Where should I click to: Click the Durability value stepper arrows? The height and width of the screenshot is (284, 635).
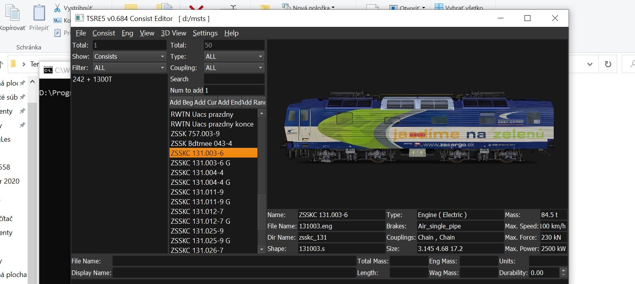[x=563, y=273]
